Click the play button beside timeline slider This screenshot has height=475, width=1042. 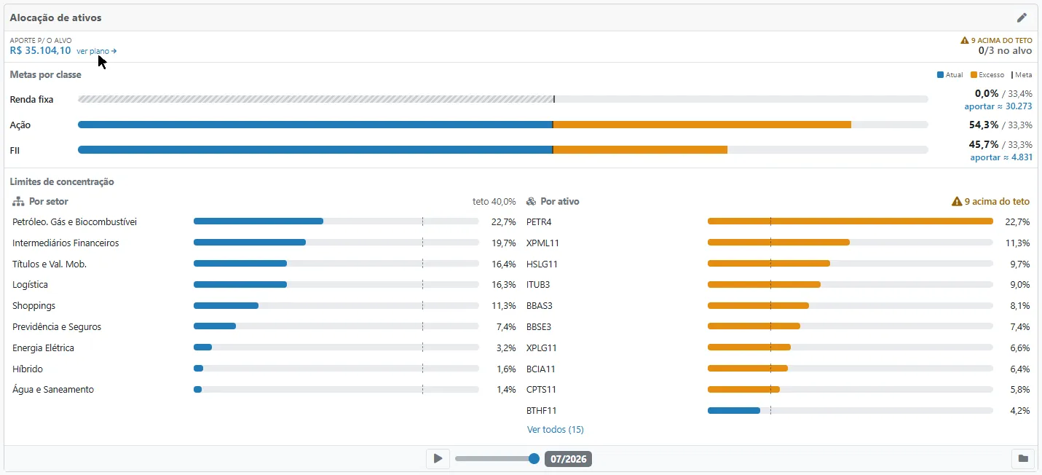pos(438,459)
